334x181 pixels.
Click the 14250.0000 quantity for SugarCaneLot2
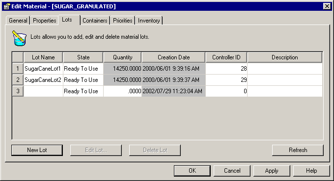(122, 80)
